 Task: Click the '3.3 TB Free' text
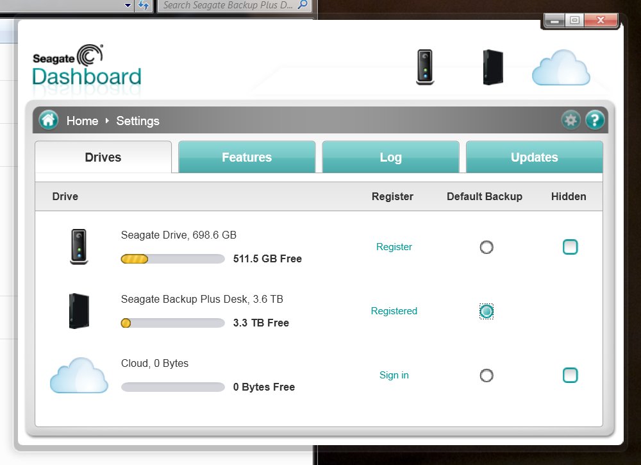coord(261,323)
